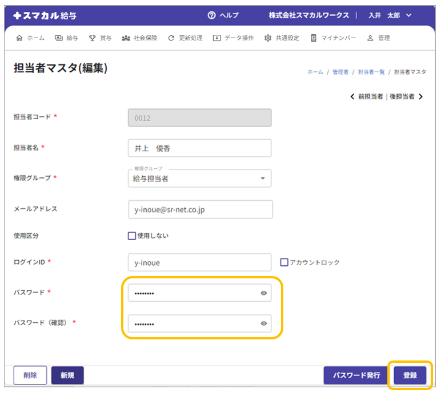Reveal confirmation password via eye icon

264,323
